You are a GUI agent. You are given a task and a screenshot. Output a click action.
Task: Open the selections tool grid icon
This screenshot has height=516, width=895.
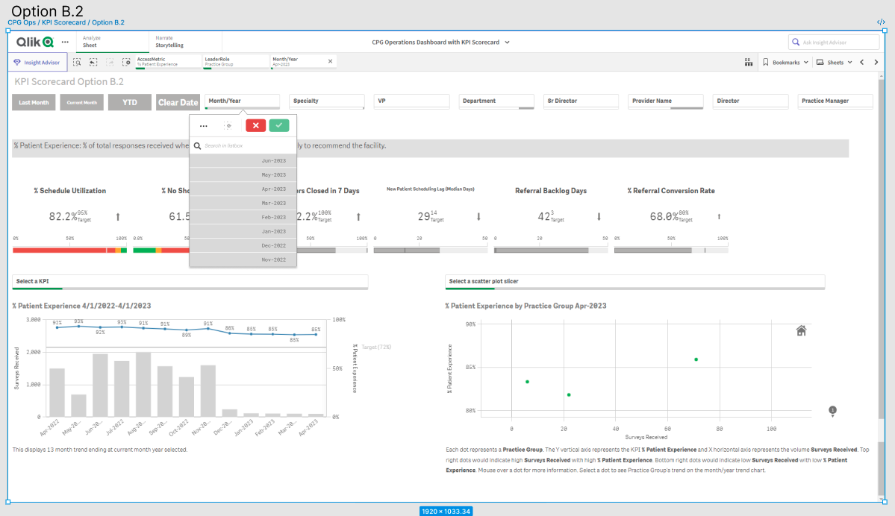748,62
